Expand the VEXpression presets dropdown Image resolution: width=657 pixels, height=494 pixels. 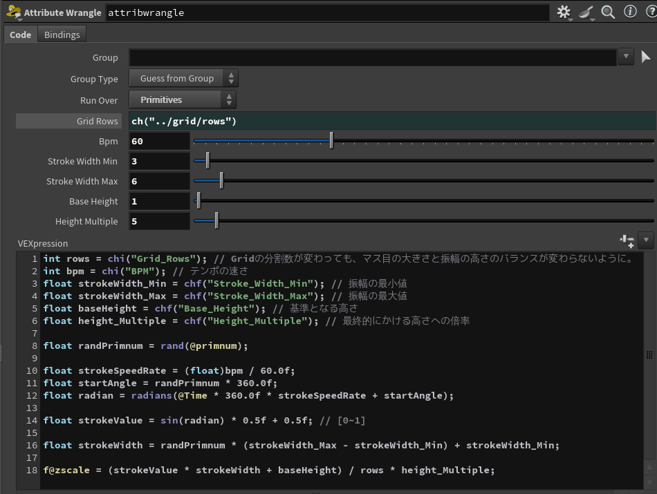click(x=646, y=240)
